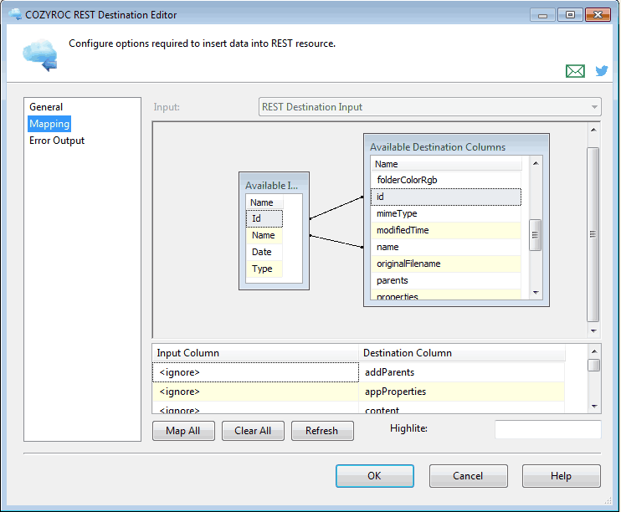The height and width of the screenshot is (512, 621).
Task: Click destination list scroll down arrow
Action: (x=536, y=293)
